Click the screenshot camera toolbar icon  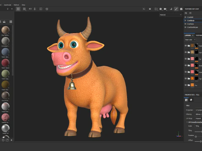pyautogui.click(x=181, y=9)
